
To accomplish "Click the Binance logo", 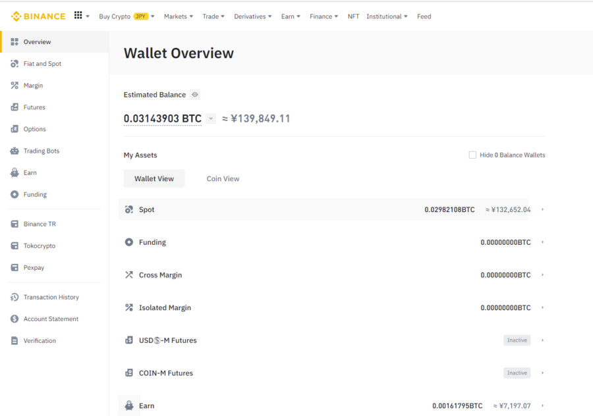I will click(38, 16).
